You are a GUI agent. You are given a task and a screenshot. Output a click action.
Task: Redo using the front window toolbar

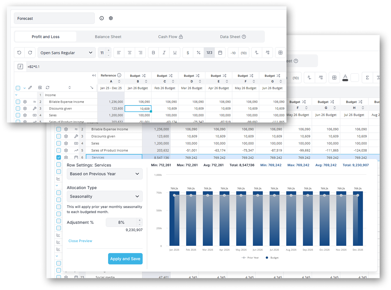point(30,53)
